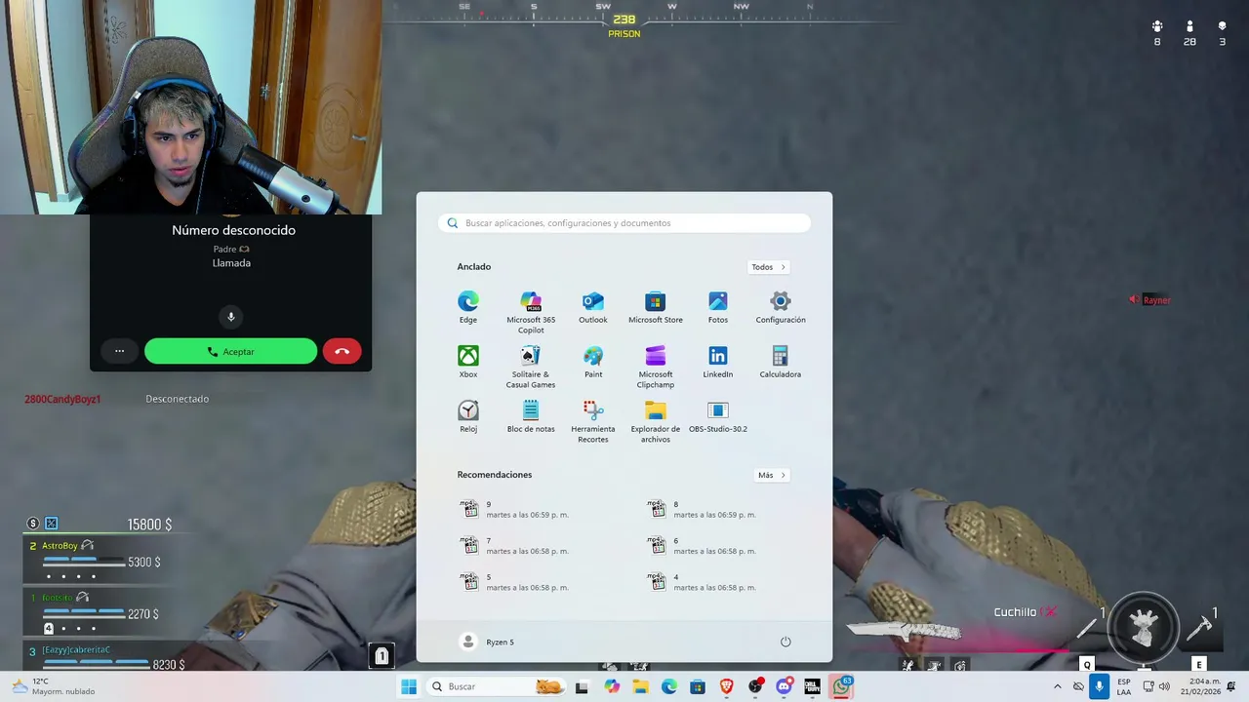The width and height of the screenshot is (1249, 702).
Task: Launch Paint from pinned apps
Action: click(593, 362)
